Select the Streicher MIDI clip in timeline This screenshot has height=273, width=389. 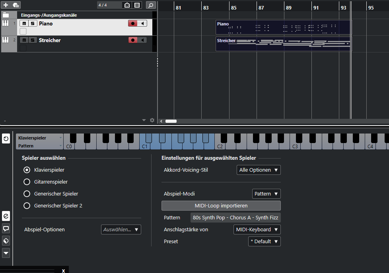[283, 44]
